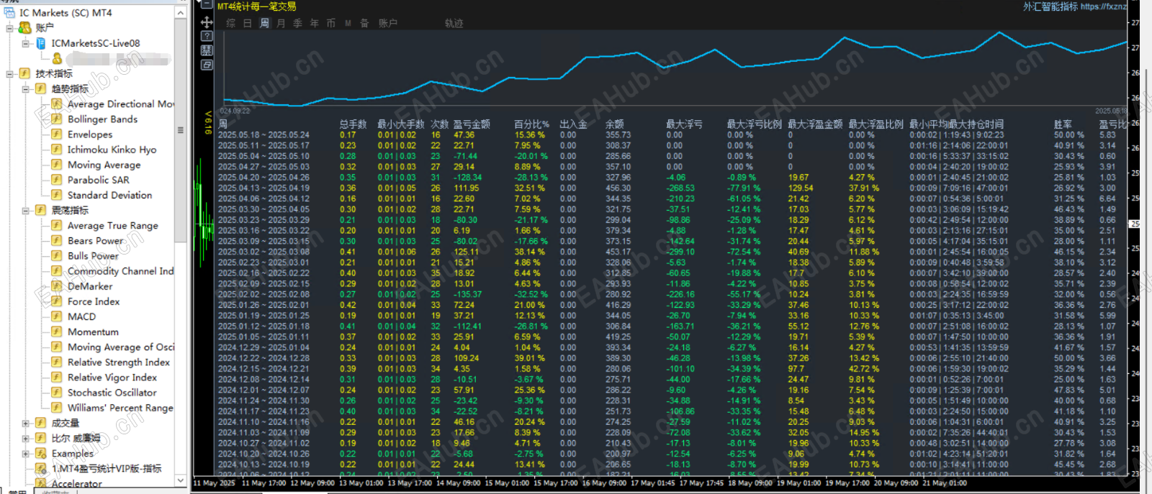Click the MACD indicator icon
The width and height of the screenshot is (1152, 494).
56,316
